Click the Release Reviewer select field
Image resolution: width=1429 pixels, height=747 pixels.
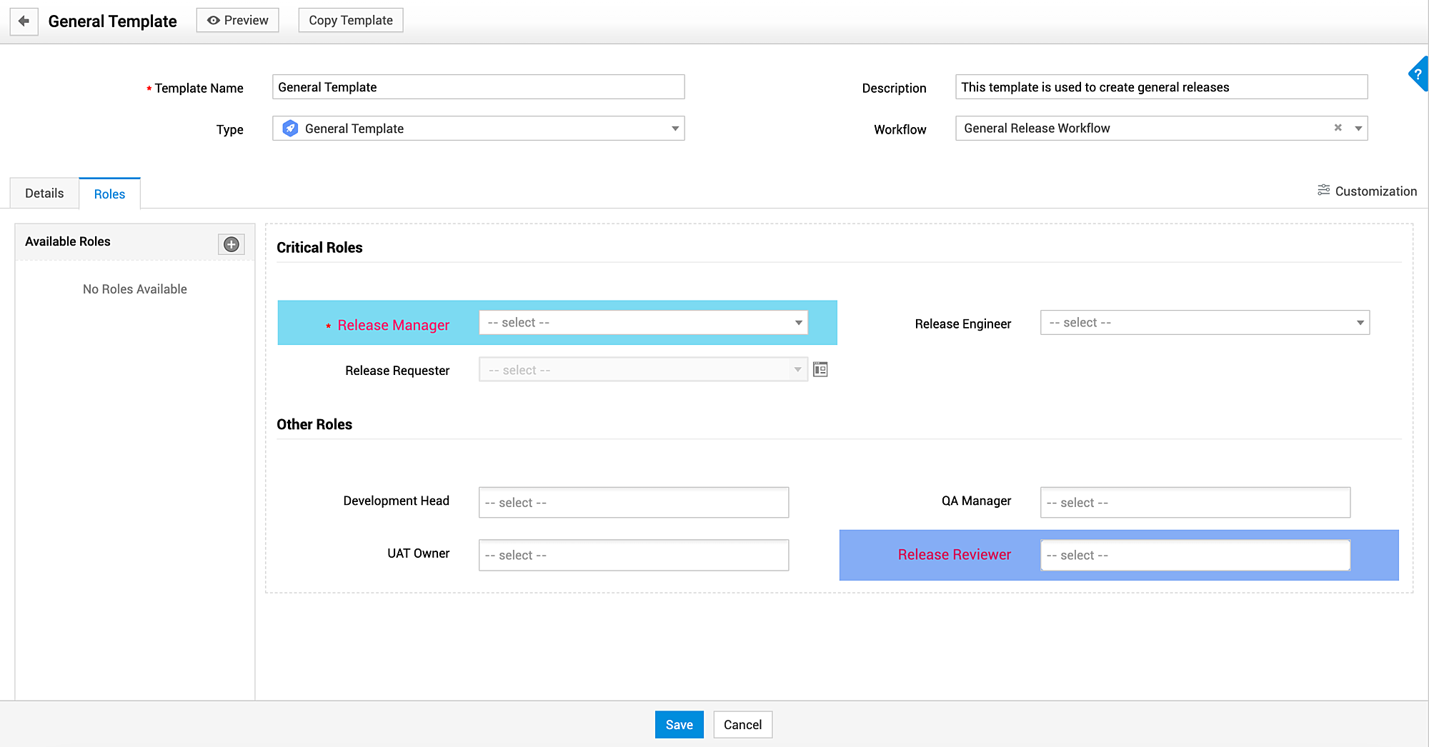pyautogui.click(x=1195, y=555)
